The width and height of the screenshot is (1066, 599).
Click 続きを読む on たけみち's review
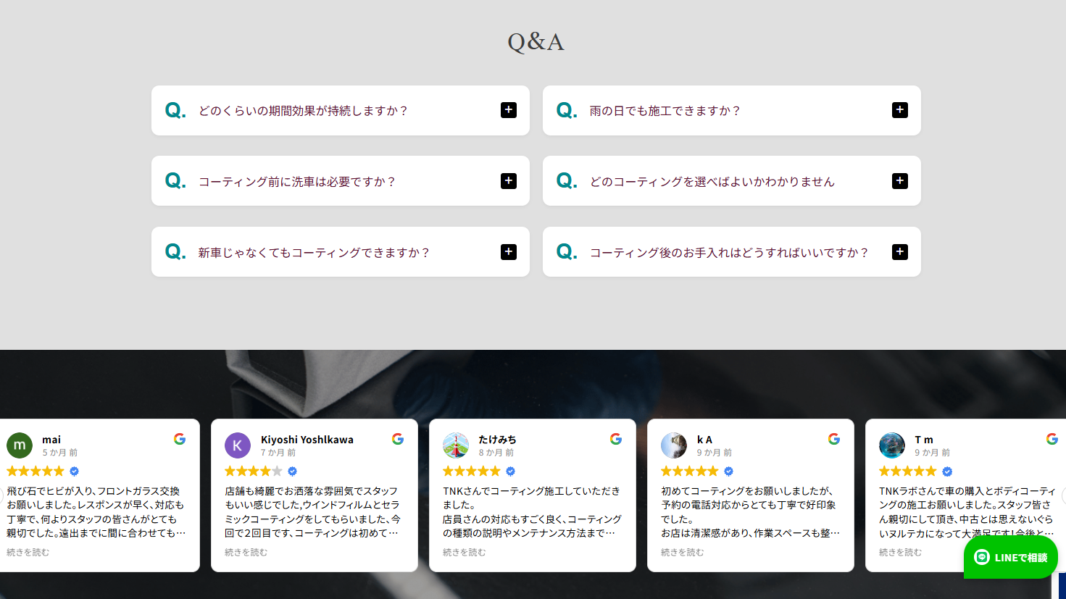point(465,553)
